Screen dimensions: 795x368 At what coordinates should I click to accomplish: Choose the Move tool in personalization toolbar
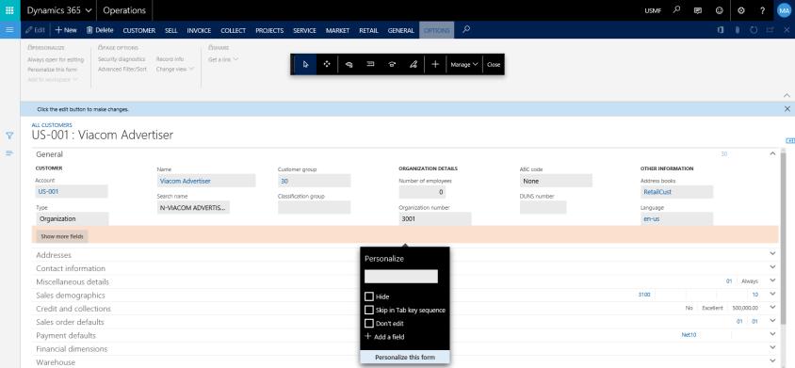click(327, 64)
